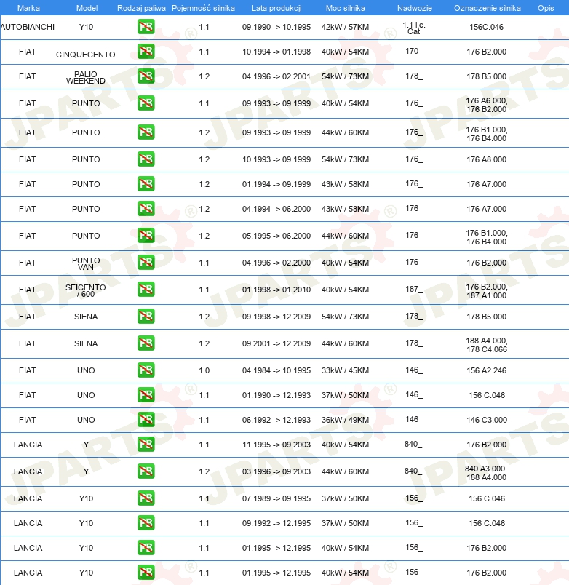
Task: Click production years 10.1994 -> 01.1998
Action: pos(276,52)
